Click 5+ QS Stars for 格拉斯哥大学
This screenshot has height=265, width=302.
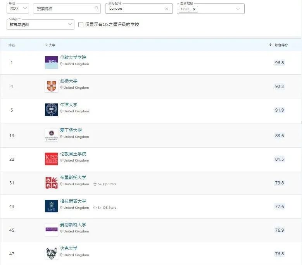[x=105, y=208]
